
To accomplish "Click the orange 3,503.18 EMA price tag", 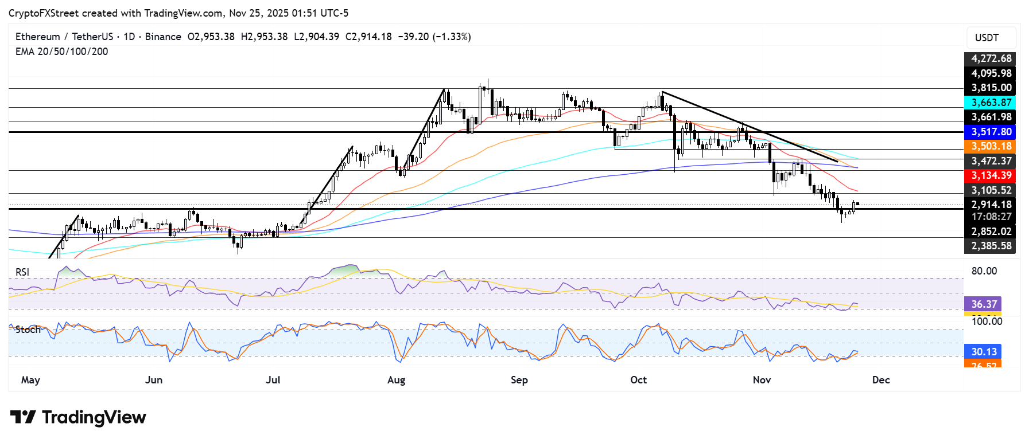I will tap(991, 147).
